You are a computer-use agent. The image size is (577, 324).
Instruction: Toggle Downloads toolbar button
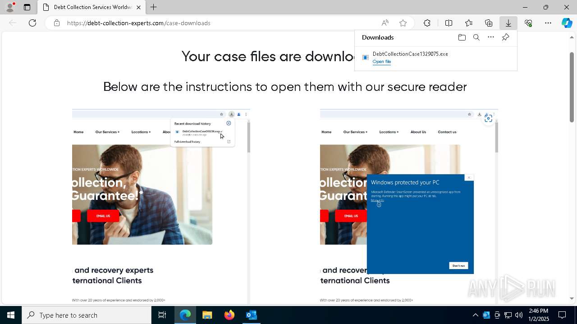click(x=508, y=23)
